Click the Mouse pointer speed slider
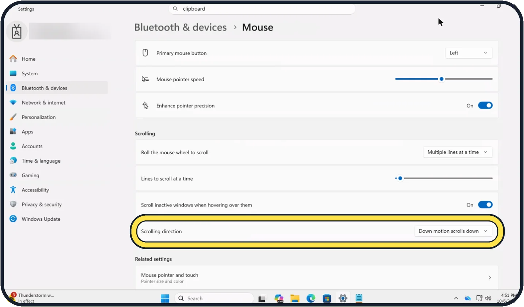Viewport: 524px width, 307px height. click(x=444, y=79)
